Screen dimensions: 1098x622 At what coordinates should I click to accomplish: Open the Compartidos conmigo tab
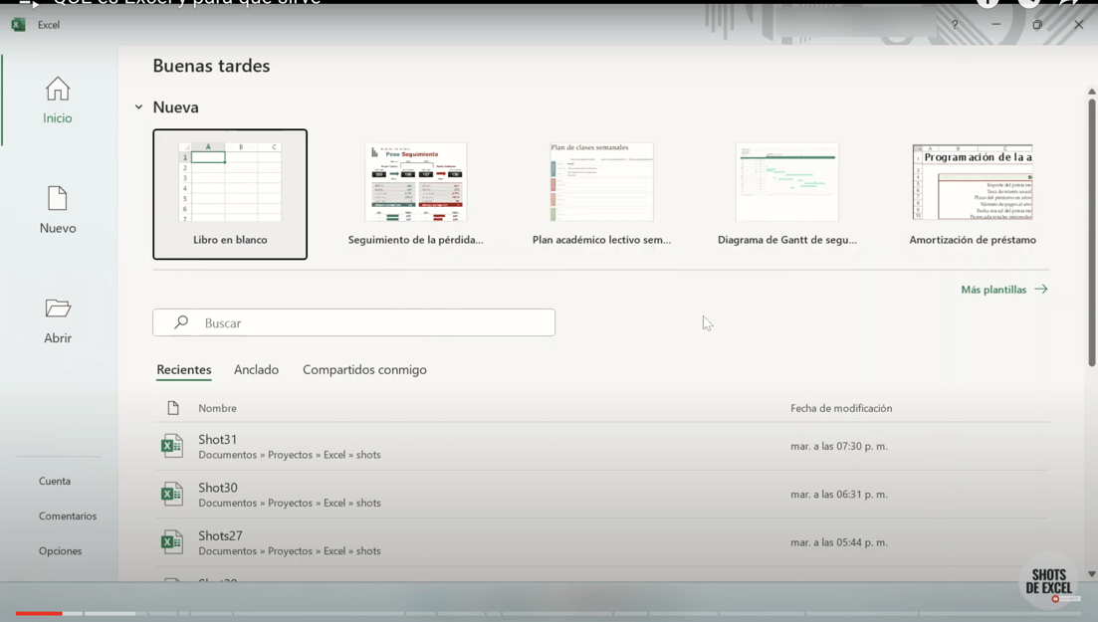pos(364,369)
